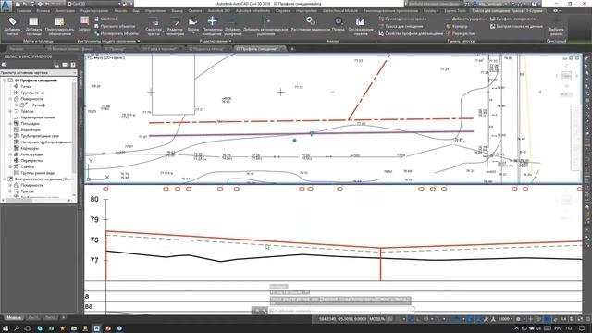
Task: Click the toolspace vertical scrollbar
Action: coord(74,138)
